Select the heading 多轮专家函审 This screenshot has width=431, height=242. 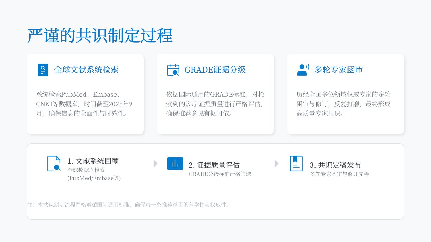pyautogui.click(x=338, y=70)
